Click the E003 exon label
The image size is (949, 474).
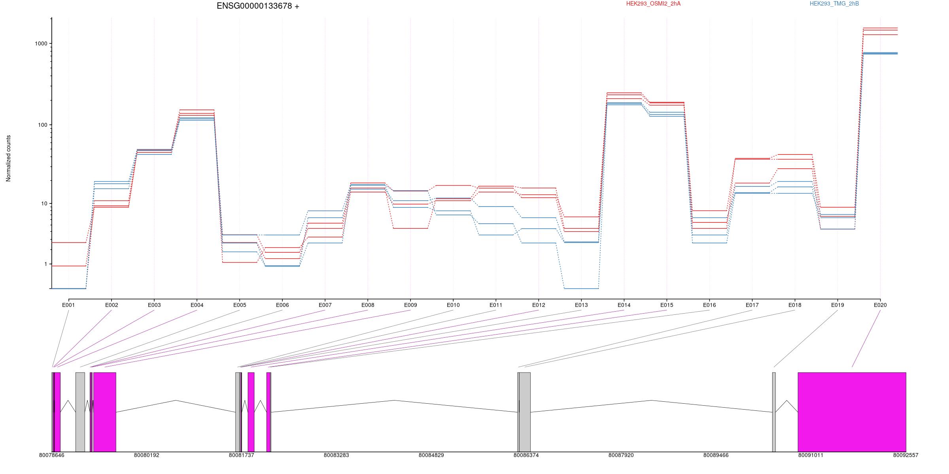click(154, 305)
